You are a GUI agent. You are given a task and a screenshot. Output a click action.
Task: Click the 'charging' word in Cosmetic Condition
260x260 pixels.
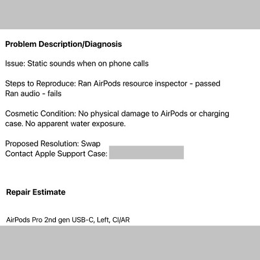click(214, 114)
